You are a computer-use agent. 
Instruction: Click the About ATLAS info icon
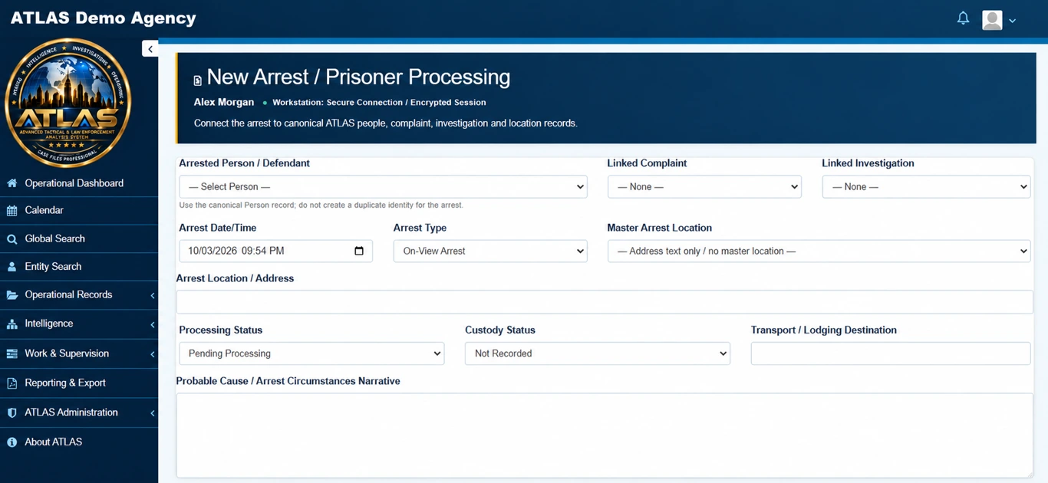(x=12, y=442)
